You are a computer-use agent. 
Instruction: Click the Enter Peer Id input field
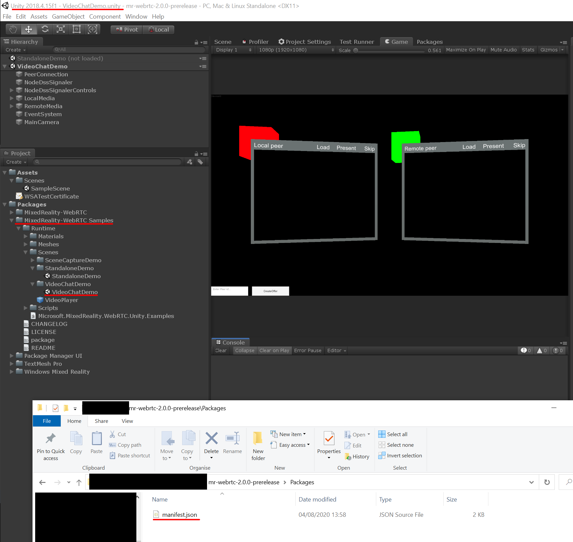point(229,291)
